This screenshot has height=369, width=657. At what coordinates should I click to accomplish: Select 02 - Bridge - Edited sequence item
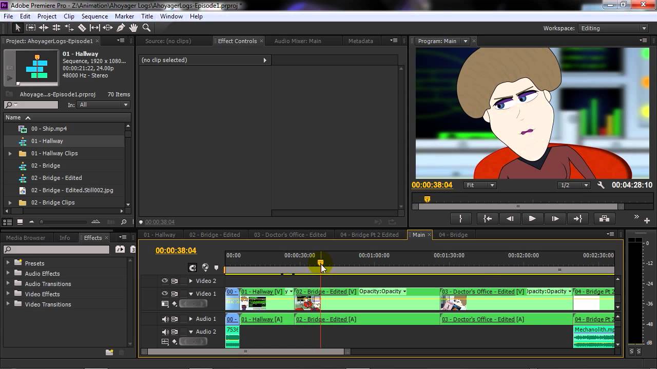tap(56, 178)
